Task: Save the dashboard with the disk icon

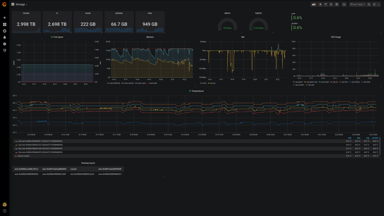Action: pyautogui.click(x=331, y=4)
